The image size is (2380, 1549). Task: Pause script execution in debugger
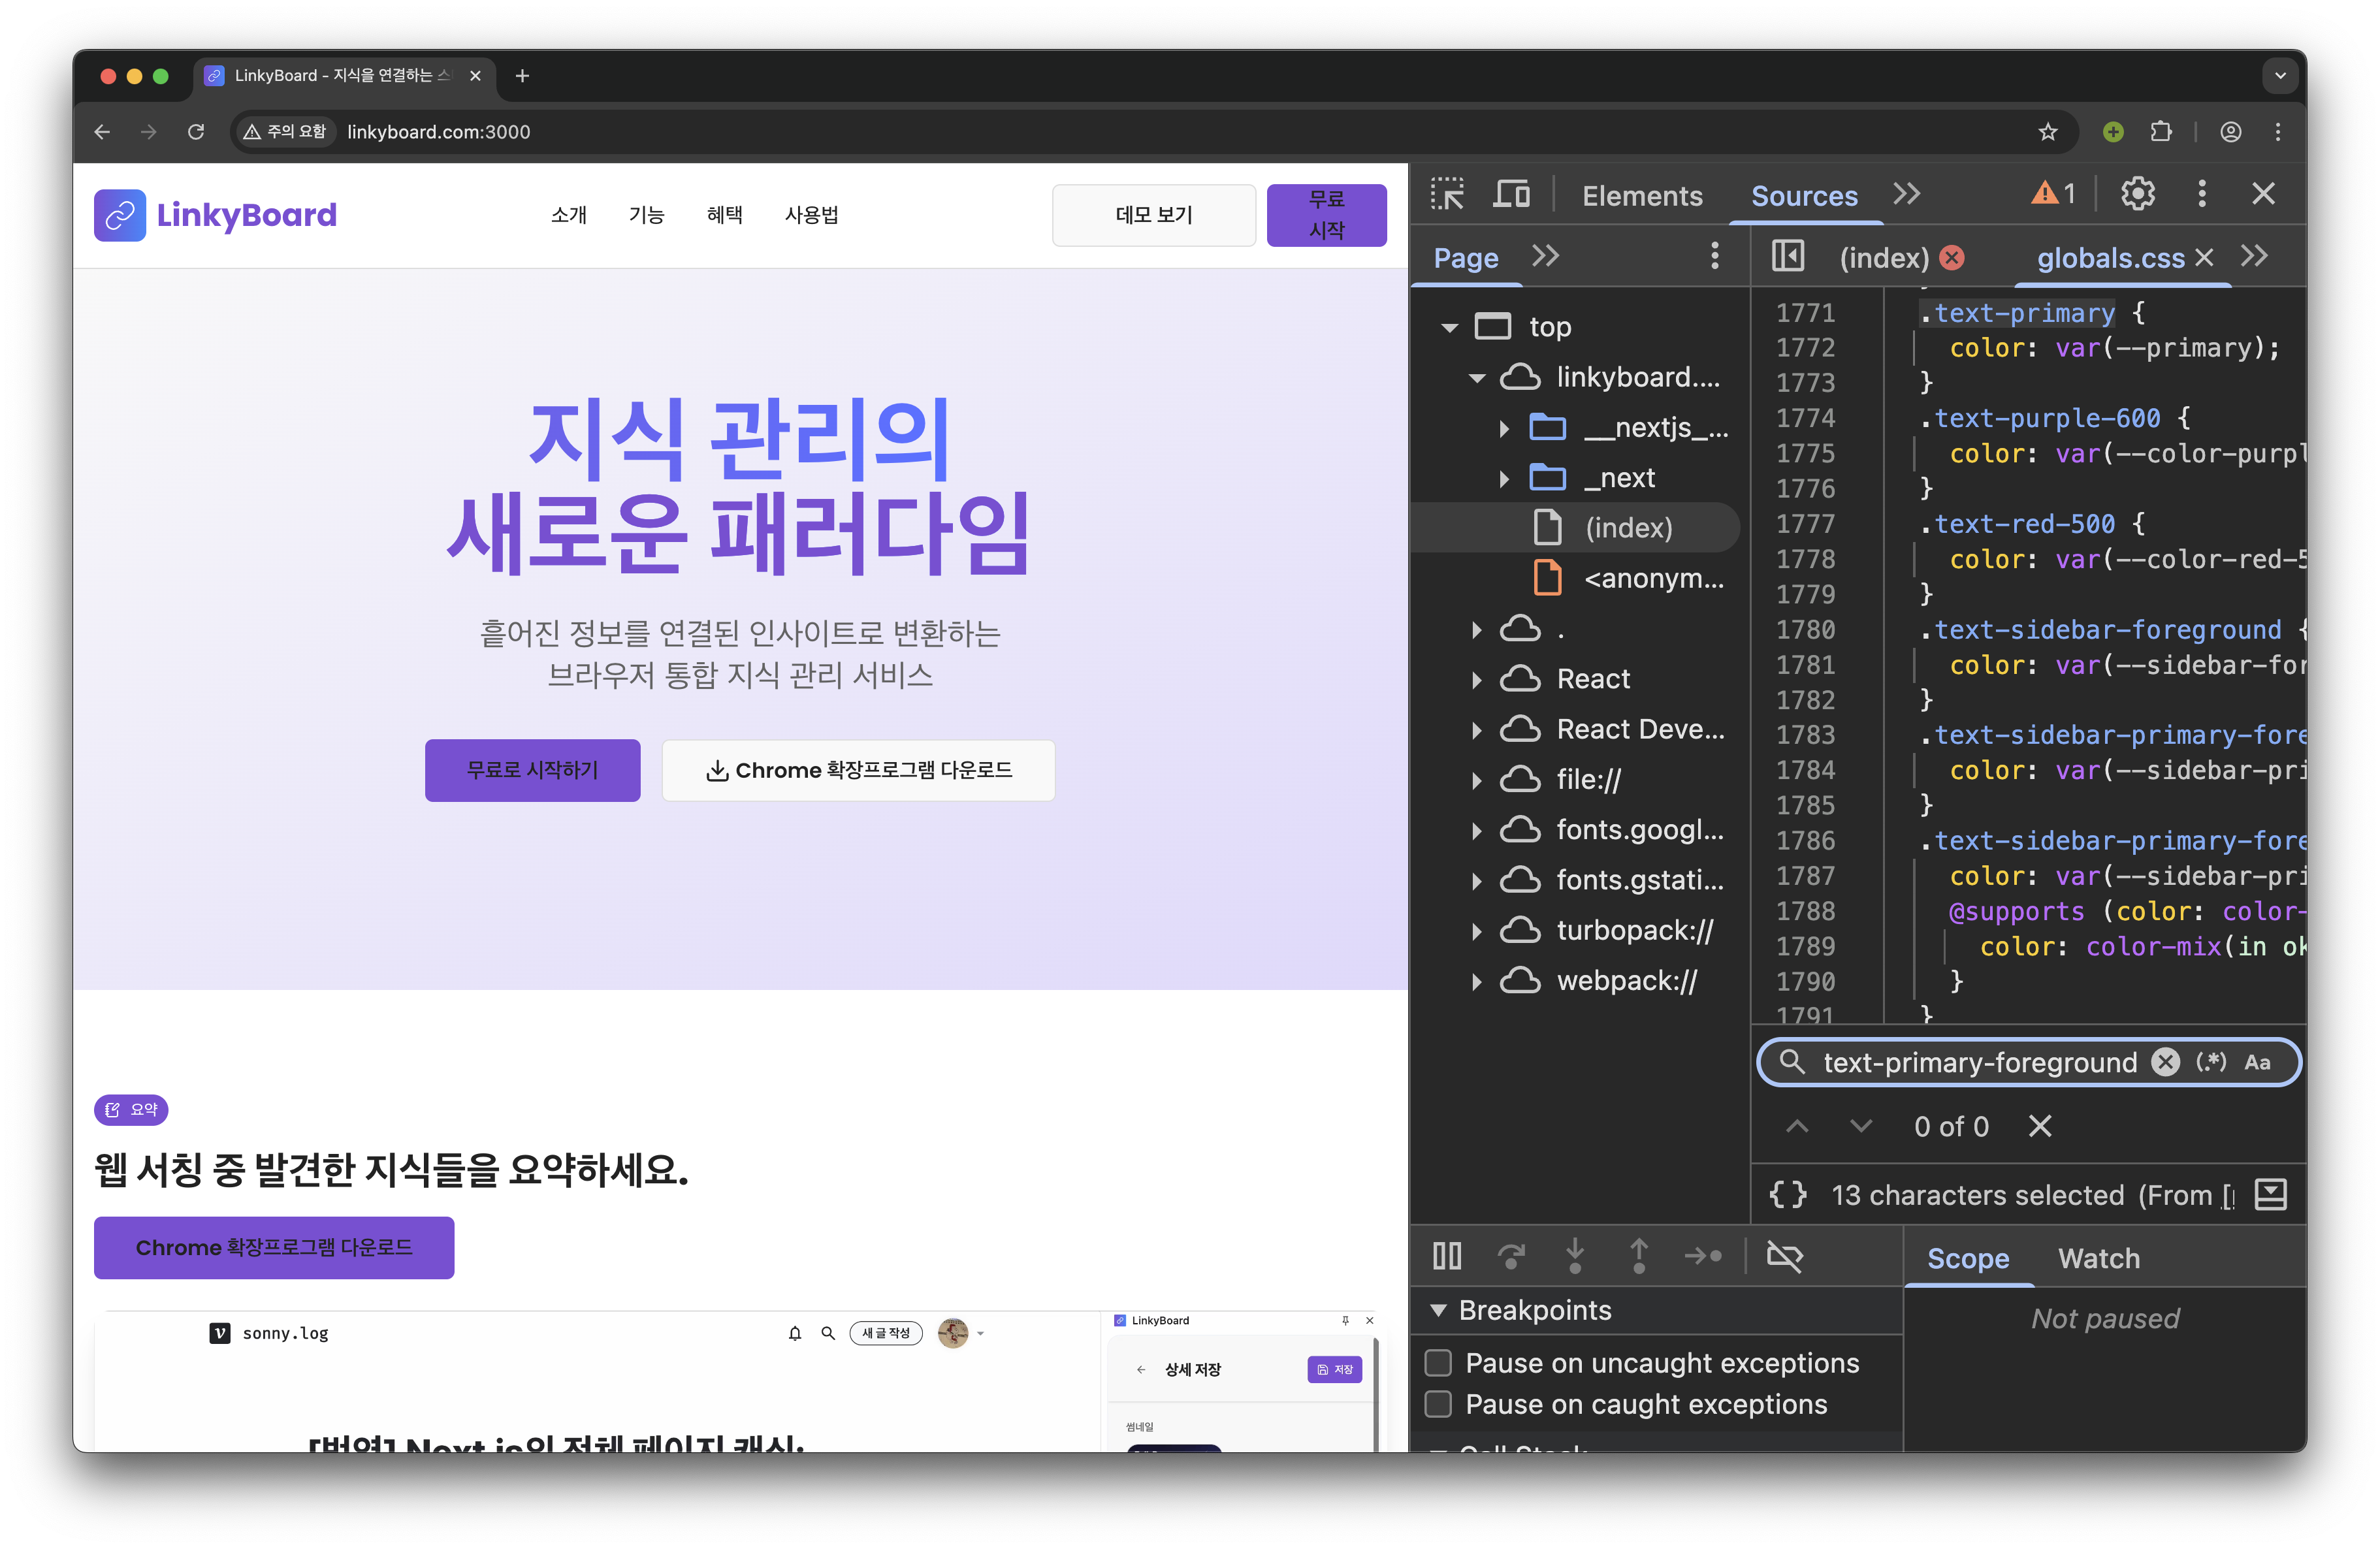click(x=1446, y=1256)
